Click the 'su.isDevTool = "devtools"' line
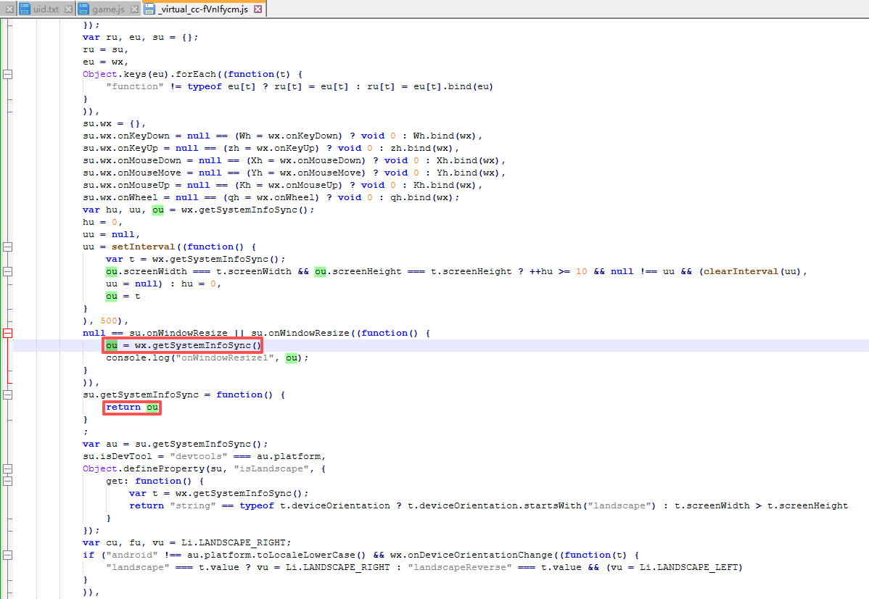869x599 pixels. coord(205,457)
